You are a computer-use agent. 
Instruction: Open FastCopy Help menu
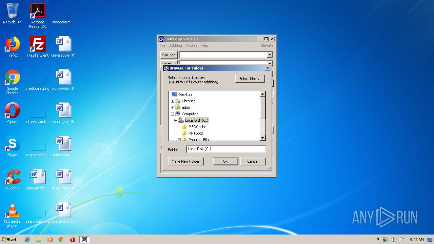tap(204, 45)
